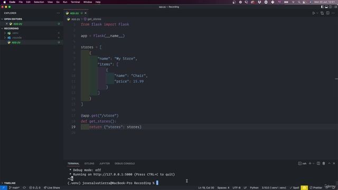Viewport: 338px width, 190px height.
Task: Open Explorer Views and More Actions ellipsis
Action: click(x=59, y=13)
